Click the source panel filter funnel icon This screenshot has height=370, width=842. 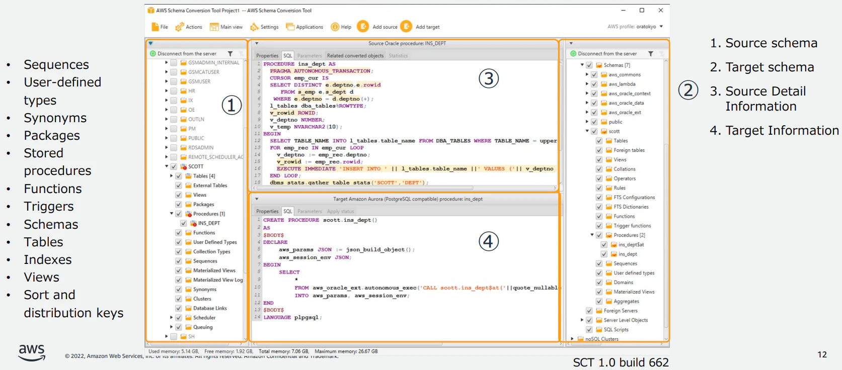click(x=230, y=54)
